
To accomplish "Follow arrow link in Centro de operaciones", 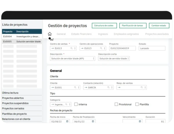I will pyautogui.click(x=82, y=48).
